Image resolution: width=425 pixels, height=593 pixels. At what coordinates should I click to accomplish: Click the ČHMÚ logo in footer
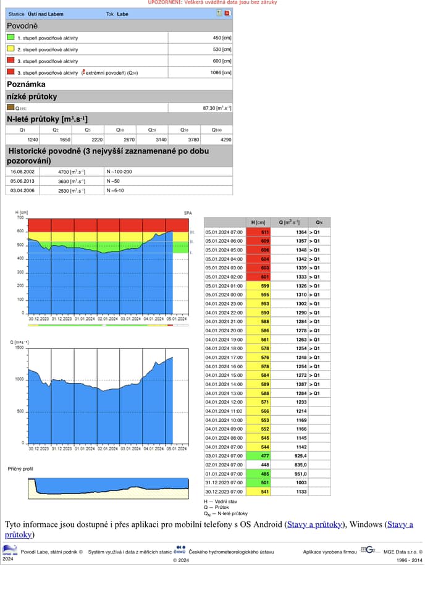pyautogui.click(x=180, y=548)
